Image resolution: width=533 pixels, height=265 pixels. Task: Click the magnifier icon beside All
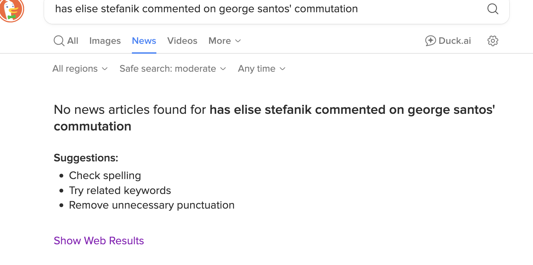pyautogui.click(x=59, y=41)
